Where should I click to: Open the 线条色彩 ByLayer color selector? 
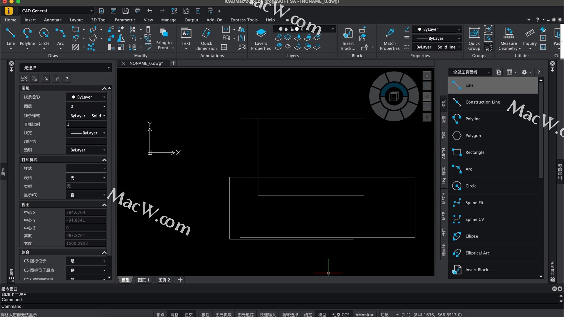point(86,97)
